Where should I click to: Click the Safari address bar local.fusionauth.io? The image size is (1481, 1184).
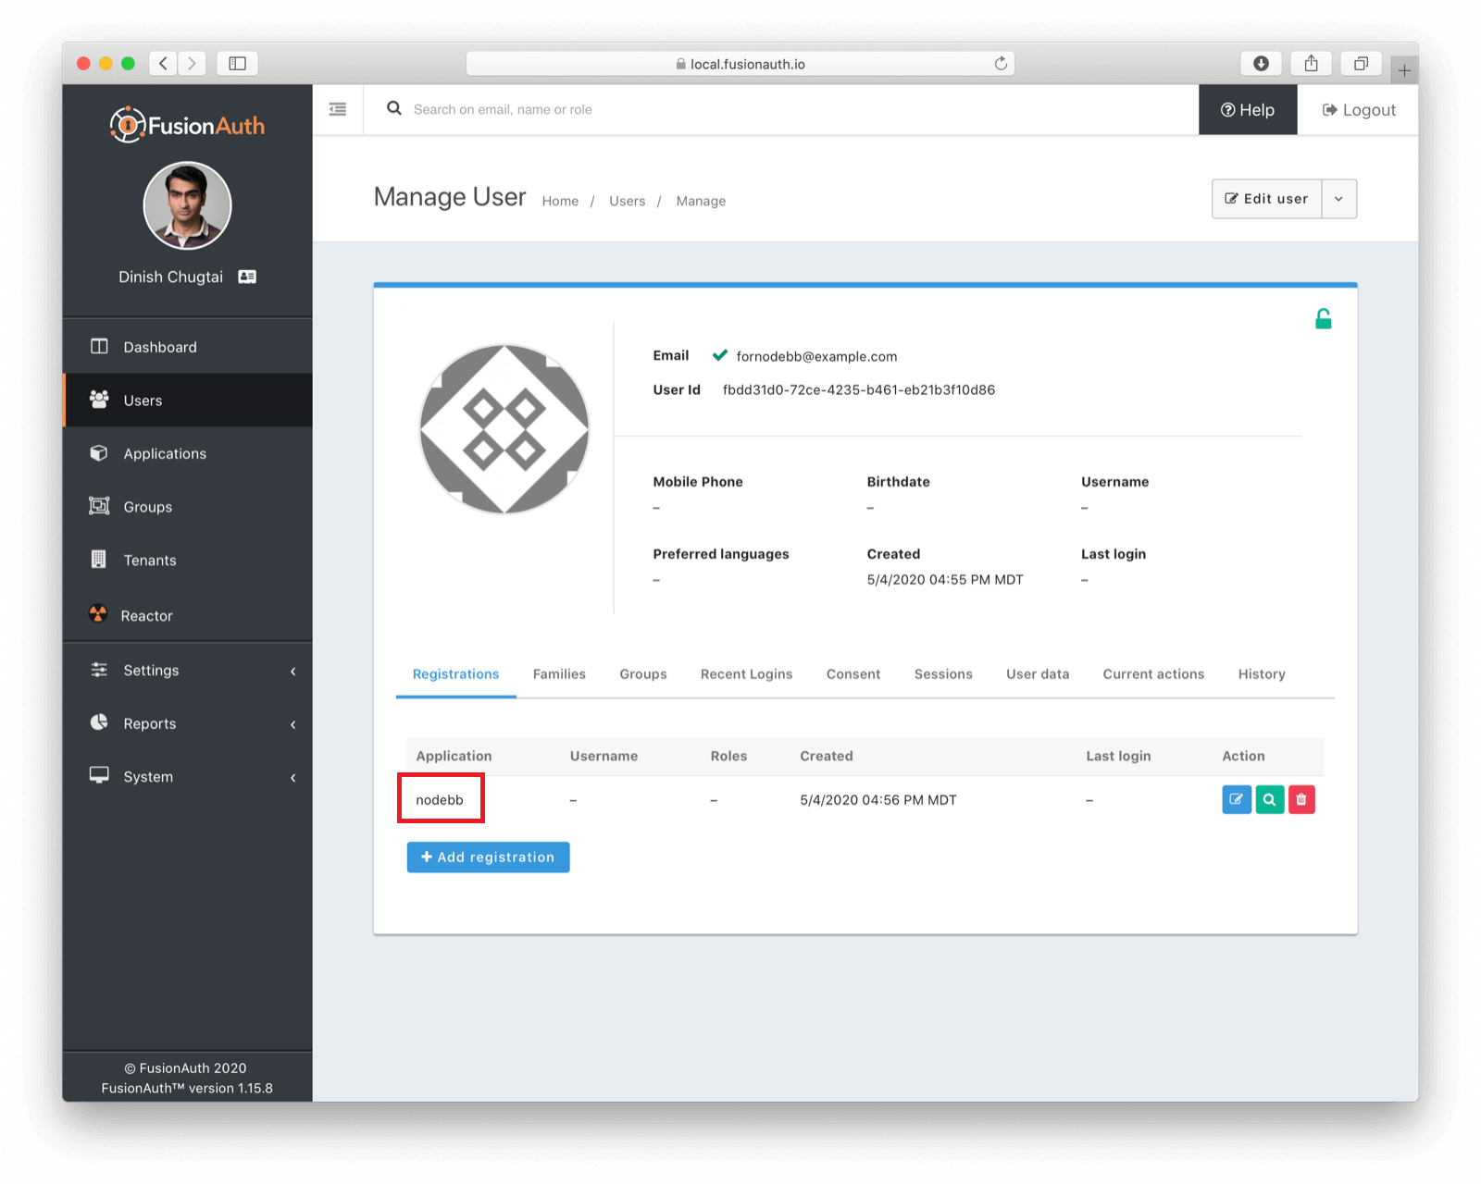coord(740,63)
